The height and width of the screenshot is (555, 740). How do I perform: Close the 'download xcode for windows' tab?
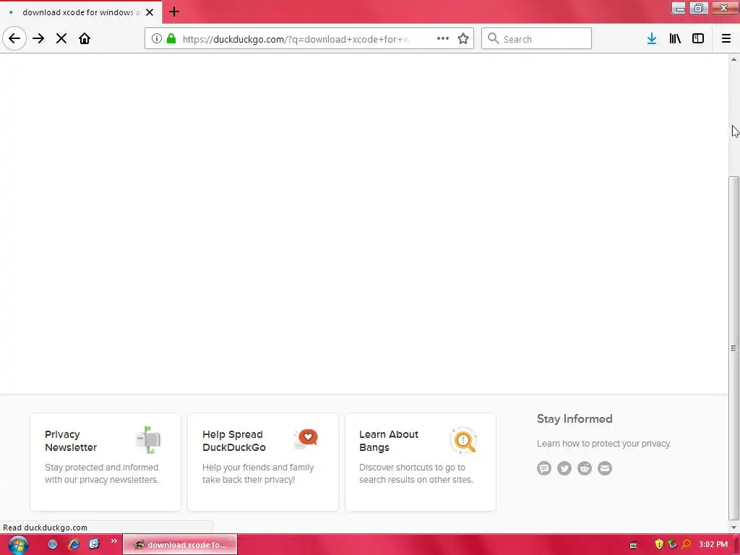pos(150,12)
